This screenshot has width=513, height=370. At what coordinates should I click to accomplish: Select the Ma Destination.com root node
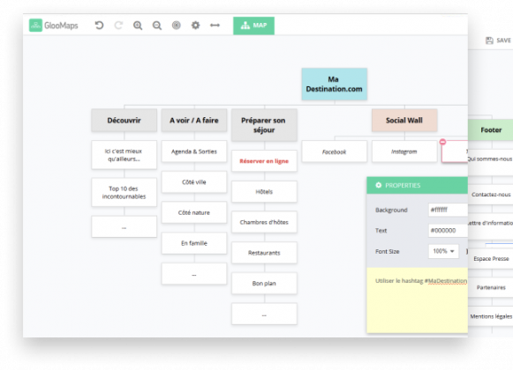334,84
